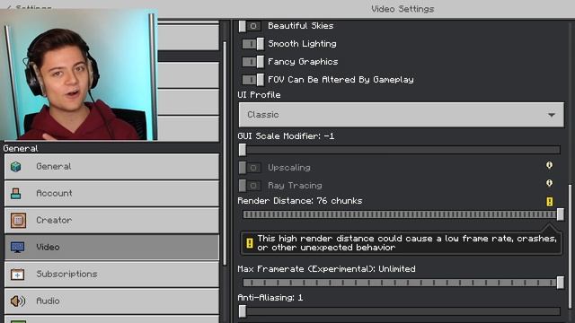Click the Video monitor icon
Viewport: 575px width, 323px height.
pyautogui.click(x=17, y=248)
